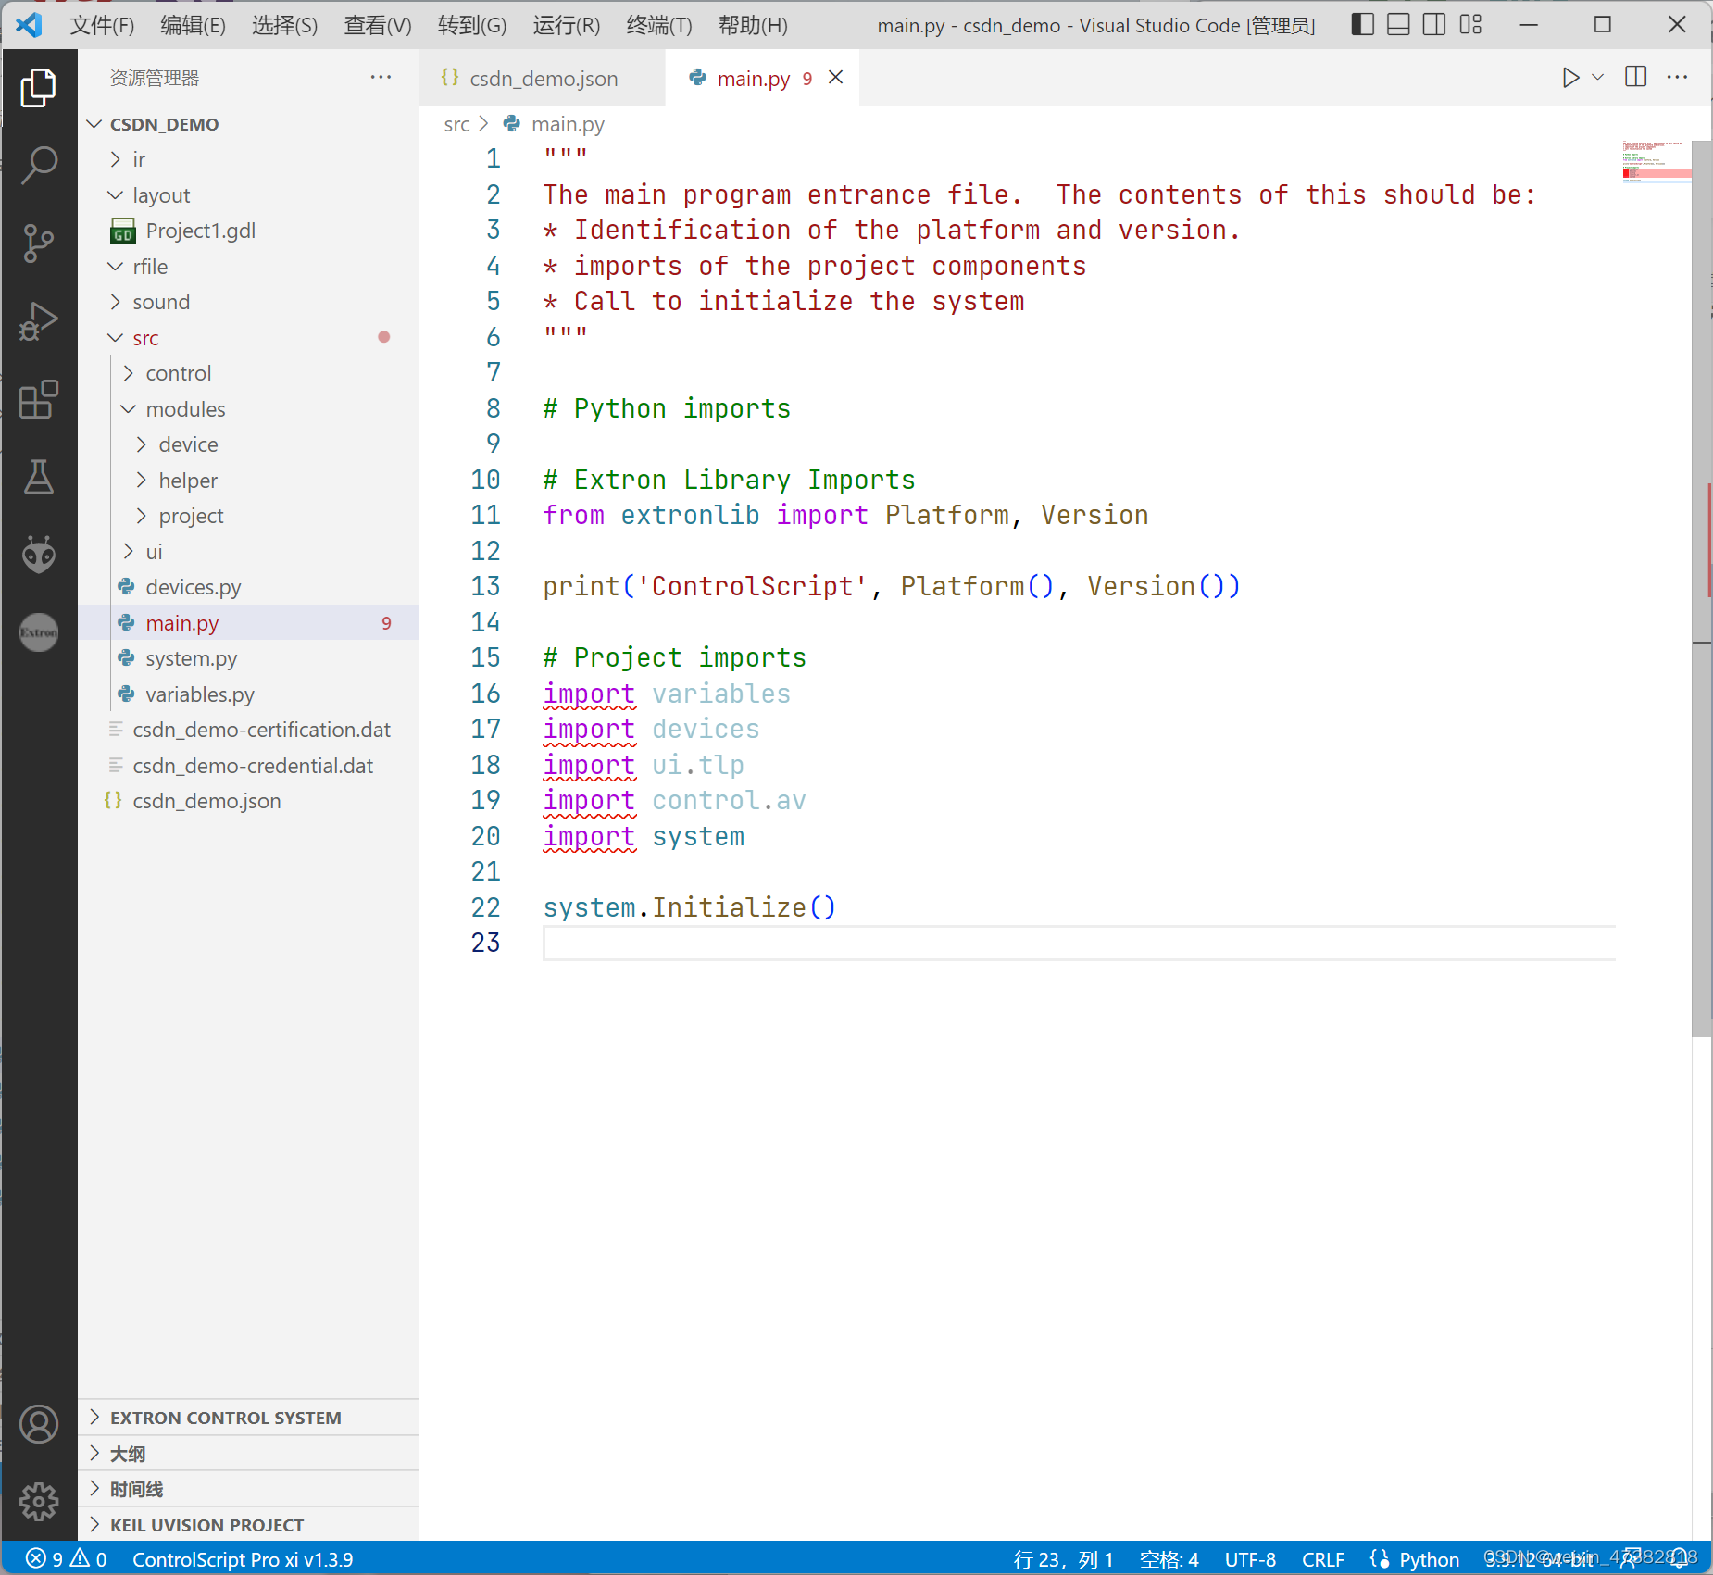Click the errors and warnings counter
The height and width of the screenshot is (1575, 1713).
(x=65, y=1559)
